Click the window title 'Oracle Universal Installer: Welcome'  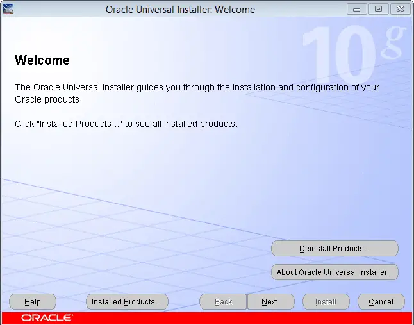(180, 10)
